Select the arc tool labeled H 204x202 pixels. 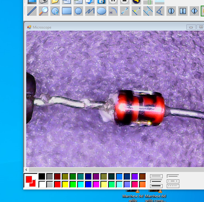pyautogui.click(x=113, y=11)
